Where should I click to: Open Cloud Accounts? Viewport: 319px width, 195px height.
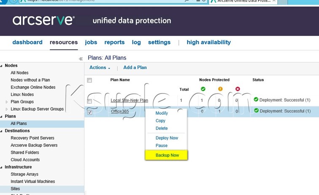coord(25,160)
